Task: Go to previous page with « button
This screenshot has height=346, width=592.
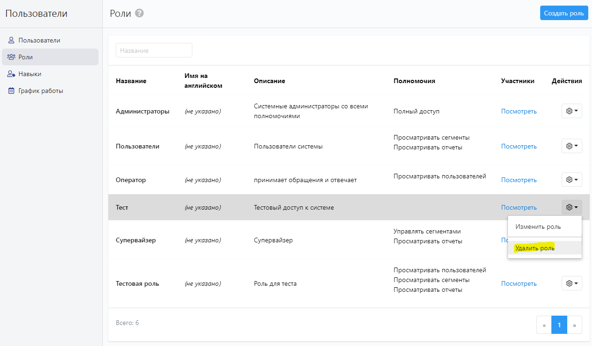Action: click(x=544, y=325)
